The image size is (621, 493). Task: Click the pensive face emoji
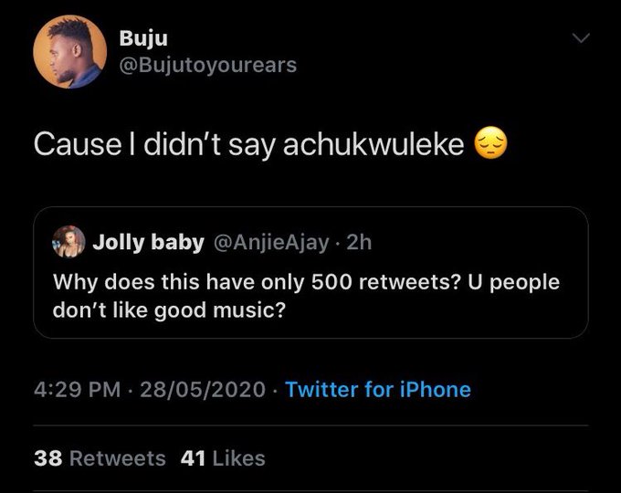tap(491, 144)
